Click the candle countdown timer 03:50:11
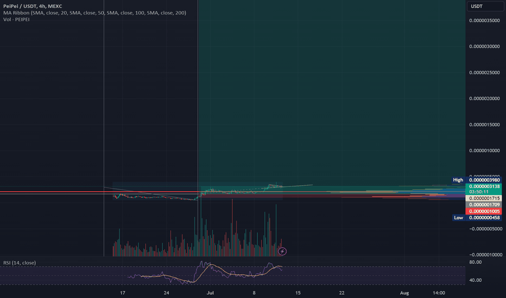 [479, 192]
